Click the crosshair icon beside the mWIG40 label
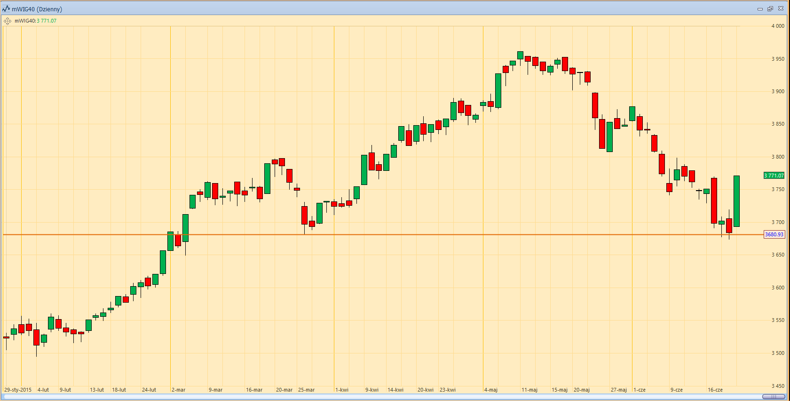Viewport: 790px width, 401px height. [x=8, y=21]
